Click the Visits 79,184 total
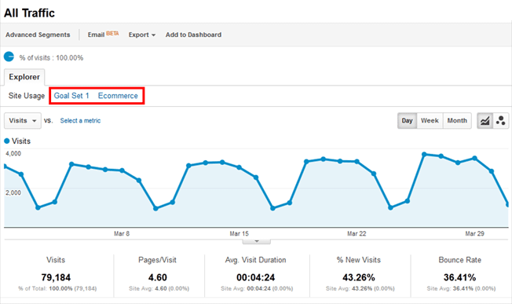Screen dimensions: 512x304 tap(56, 277)
